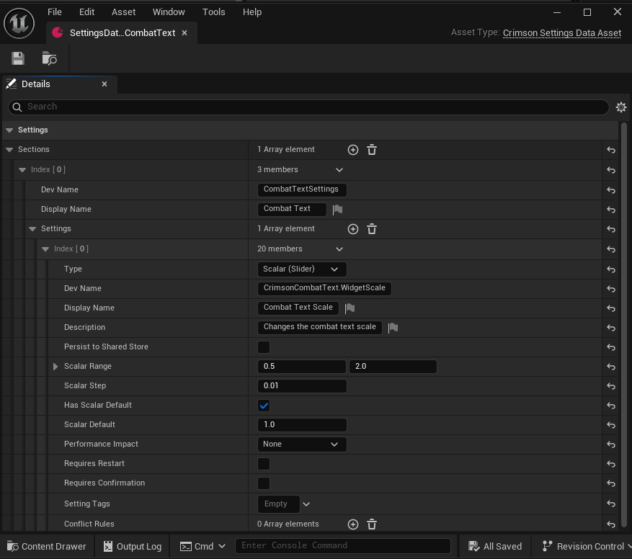Enable Persist to Shared Store checkbox
Image resolution: width=632 pixels, height=559 pixels.
tap(264, 347)
